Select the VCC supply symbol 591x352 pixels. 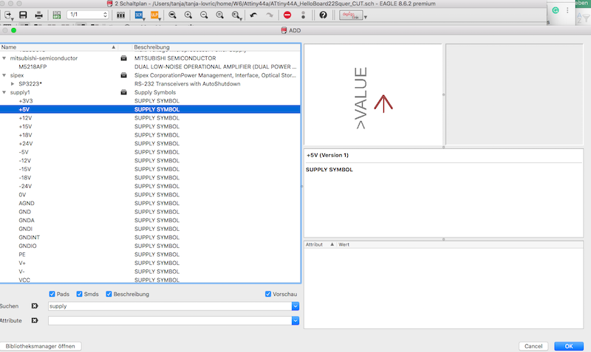click(150, 280)
